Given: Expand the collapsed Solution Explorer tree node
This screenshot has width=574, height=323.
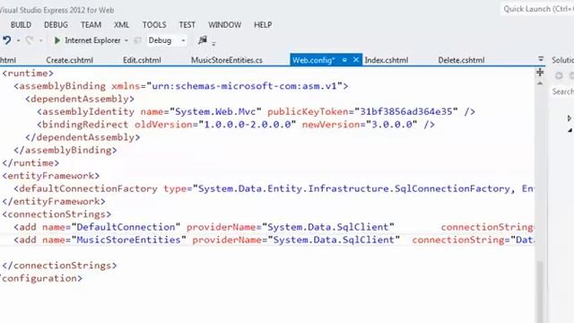Looking at the screenshot, I should tap(570, 118).
